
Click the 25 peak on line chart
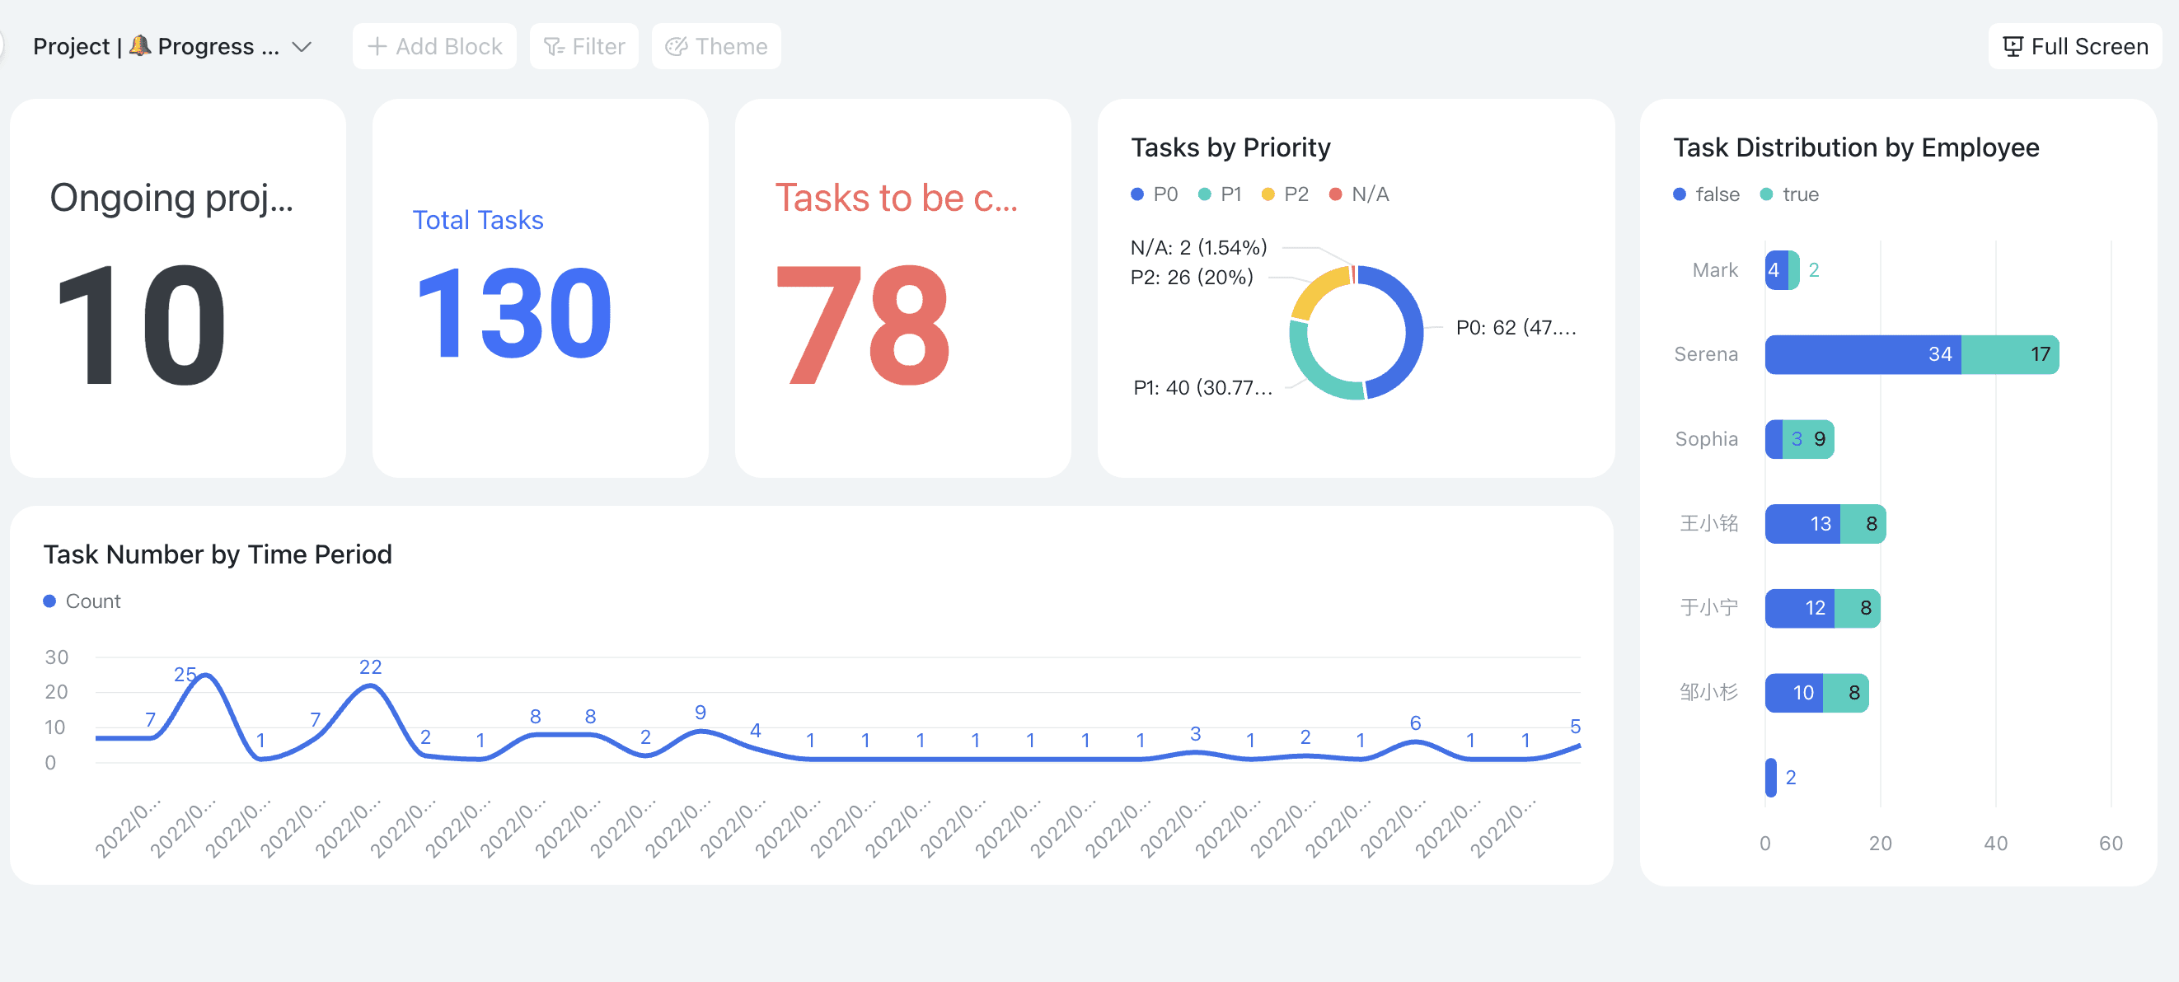[x=205, y=676]
